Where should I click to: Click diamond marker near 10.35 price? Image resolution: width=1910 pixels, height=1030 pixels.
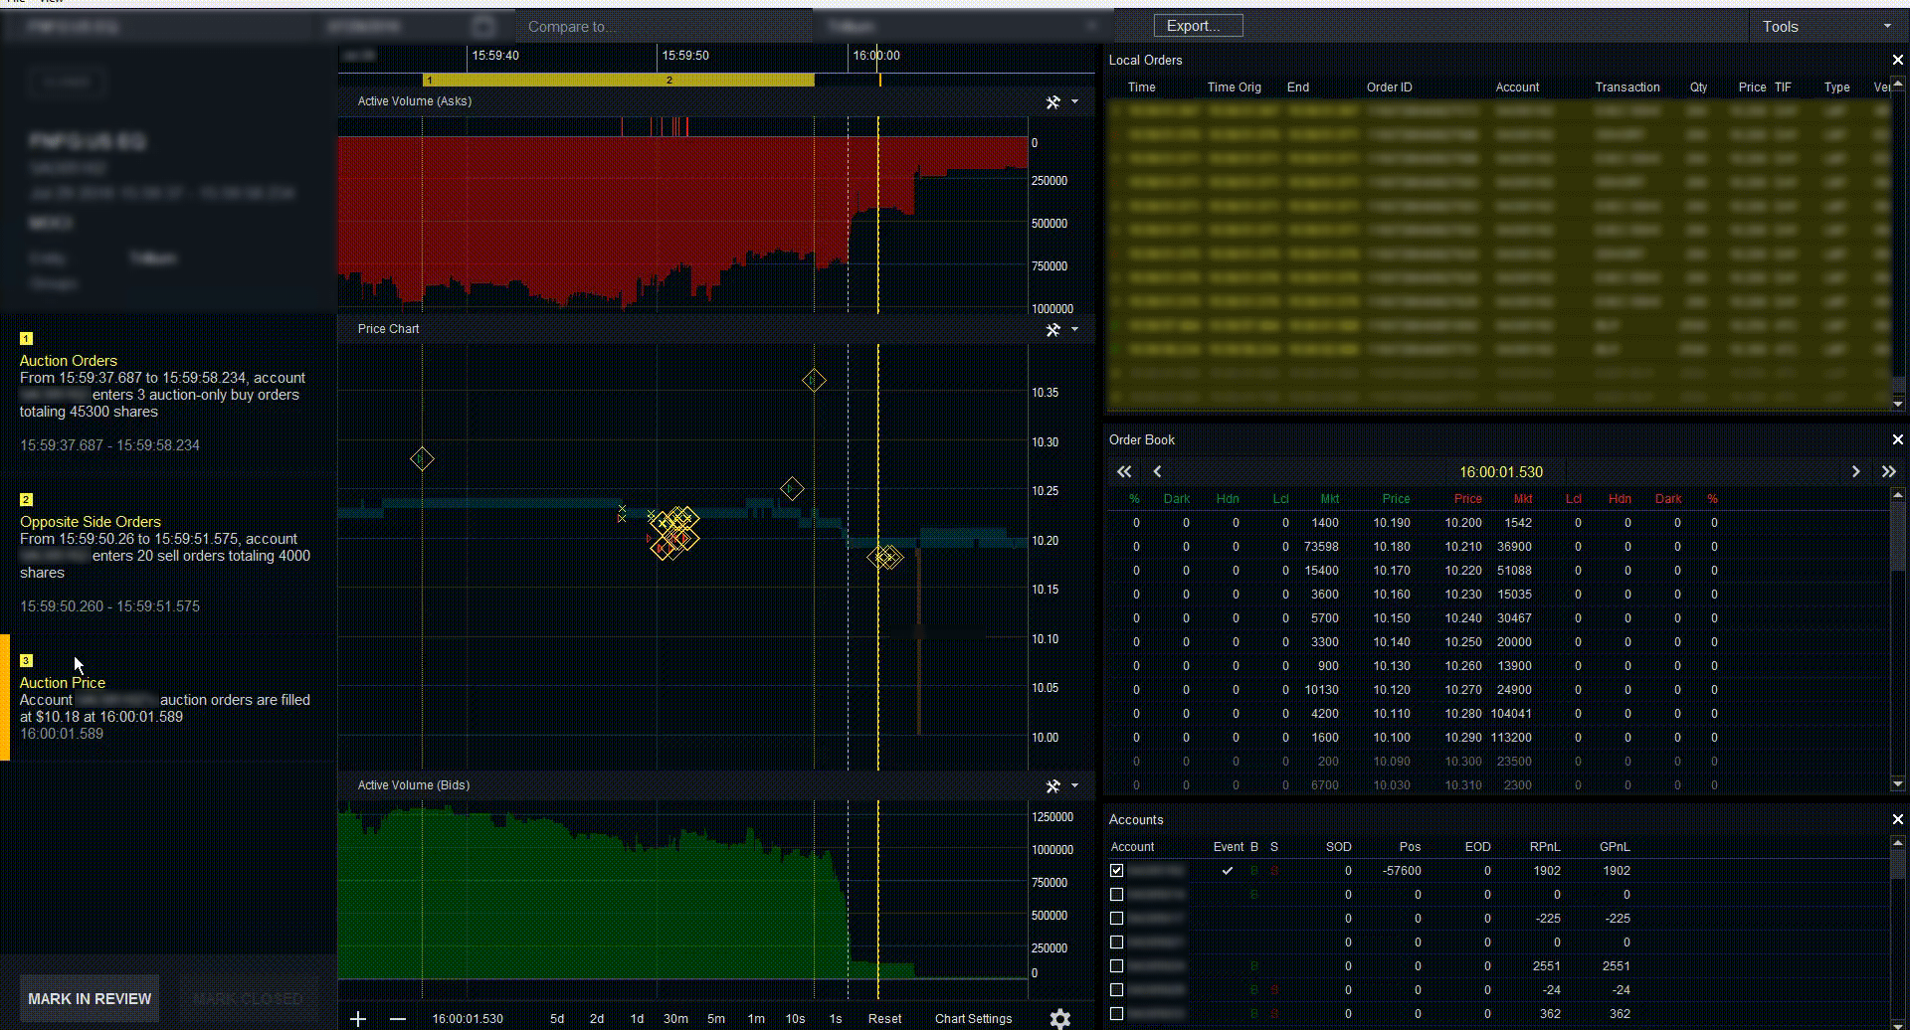pos(814,381)
